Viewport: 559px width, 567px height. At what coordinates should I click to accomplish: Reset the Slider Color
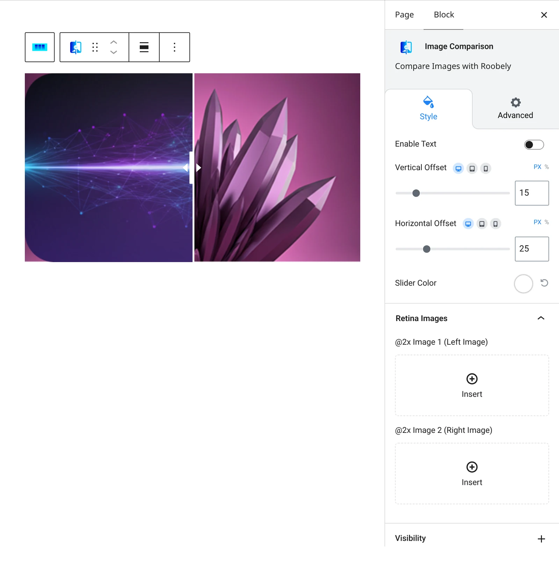pos(544,283)
